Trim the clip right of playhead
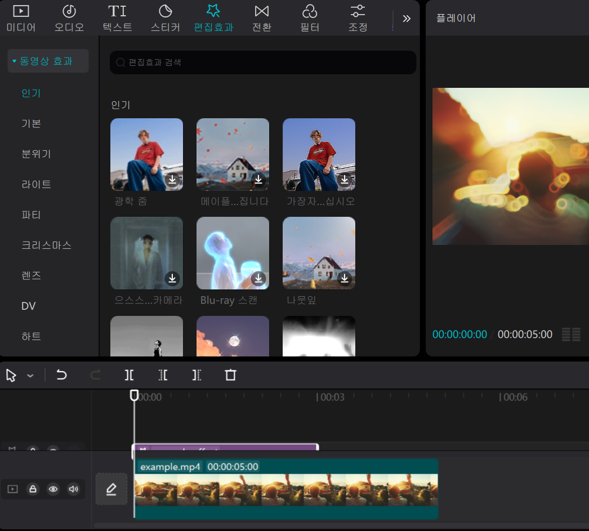The image size is (589, 531). [x=197, y=375]
